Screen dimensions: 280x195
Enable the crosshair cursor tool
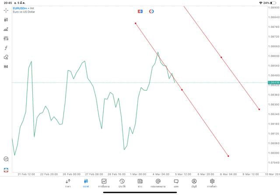pyautogui.click(x=6, y=10)
